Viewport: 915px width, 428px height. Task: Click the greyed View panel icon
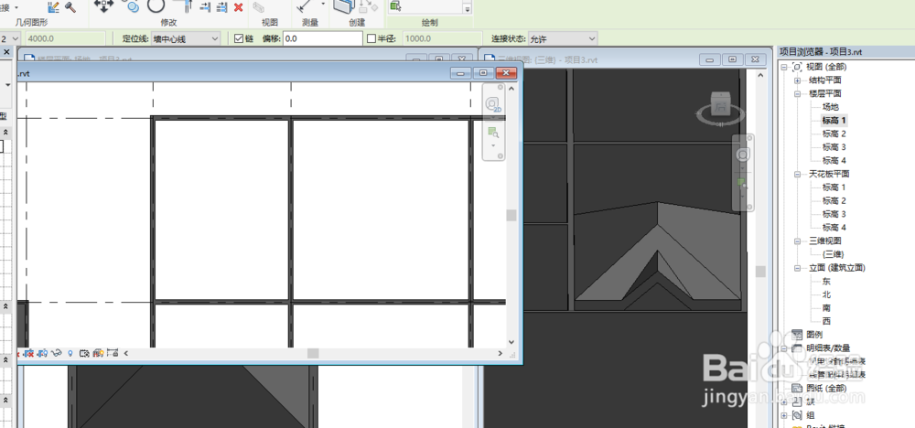[259, 7]
